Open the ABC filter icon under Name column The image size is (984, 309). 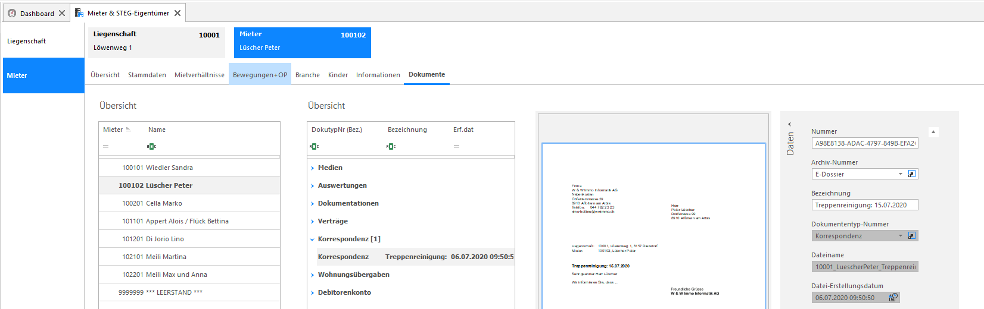151,146
